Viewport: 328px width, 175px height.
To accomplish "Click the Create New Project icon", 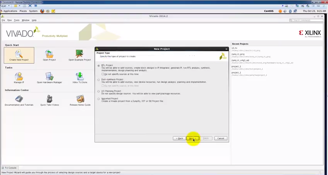I will [x=19, y=54].
